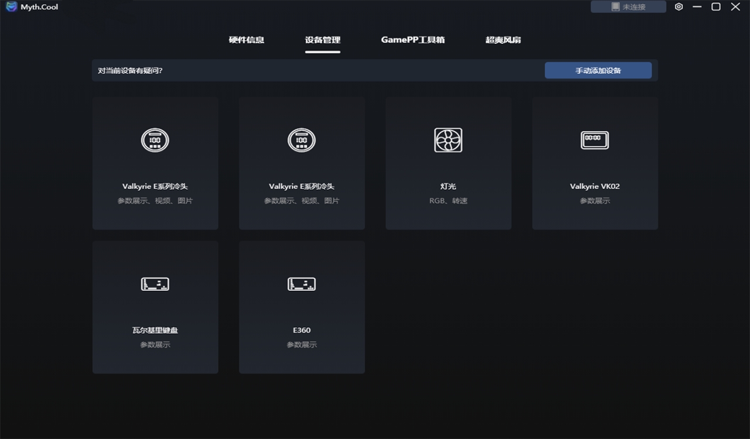The image size is (750, 439).
Task: Click the 手动添加设备 button
Action: pyautogui.click(x=598, y=70)
